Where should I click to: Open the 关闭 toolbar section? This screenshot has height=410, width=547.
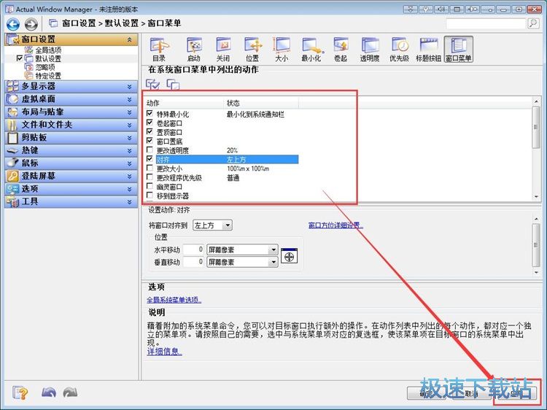[x=223, y=50]
